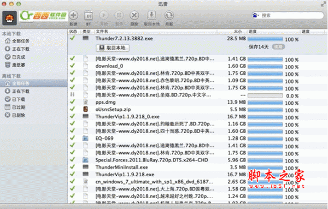
Task: Select the ThunderVip1.1.9.218.exe row
Action: coord(197,174)
